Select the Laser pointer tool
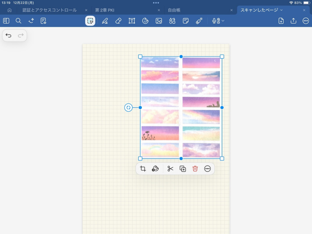This screenshot has height=234, width=312. pos(199,21)
